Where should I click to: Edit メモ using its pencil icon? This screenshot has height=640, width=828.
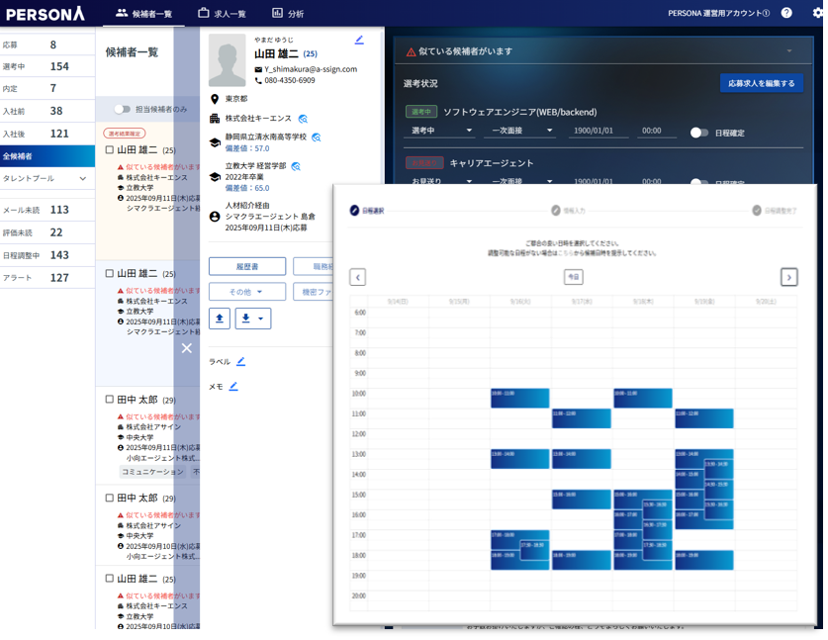[x=232, y=386]
